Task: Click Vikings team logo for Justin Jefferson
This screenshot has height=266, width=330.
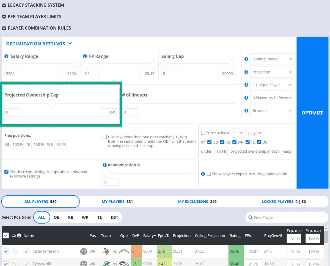Action: tap(106, 251)
